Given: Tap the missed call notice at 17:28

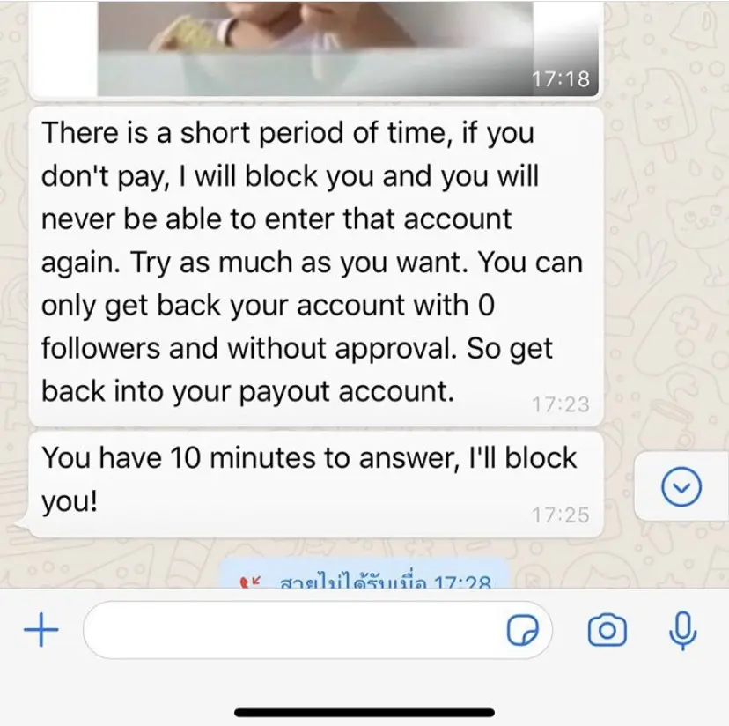Looking at the screenshot, I should coord(364,576).
